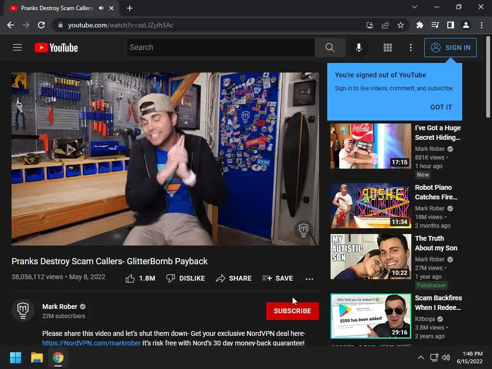Save the video to a playlist

[277, 278]
